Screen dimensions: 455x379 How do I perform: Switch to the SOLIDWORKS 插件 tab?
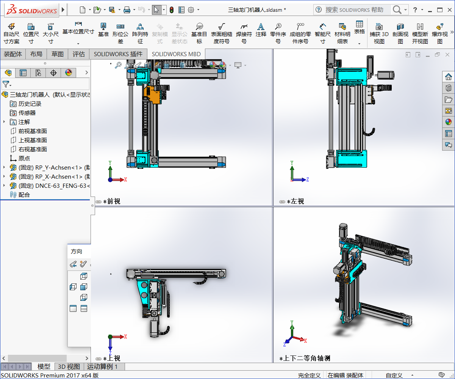(118, 54)
